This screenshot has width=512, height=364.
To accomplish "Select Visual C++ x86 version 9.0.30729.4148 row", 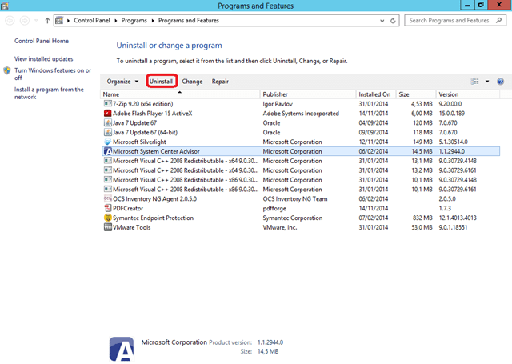I will click(x=301, y=179).
